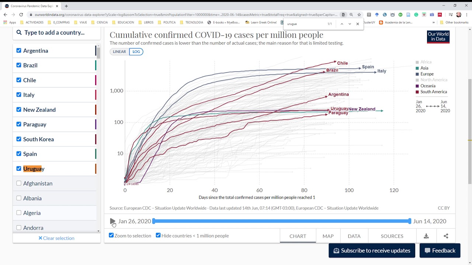Switch scale to LINEAR
472x265 pixels.
coord(119,52)
